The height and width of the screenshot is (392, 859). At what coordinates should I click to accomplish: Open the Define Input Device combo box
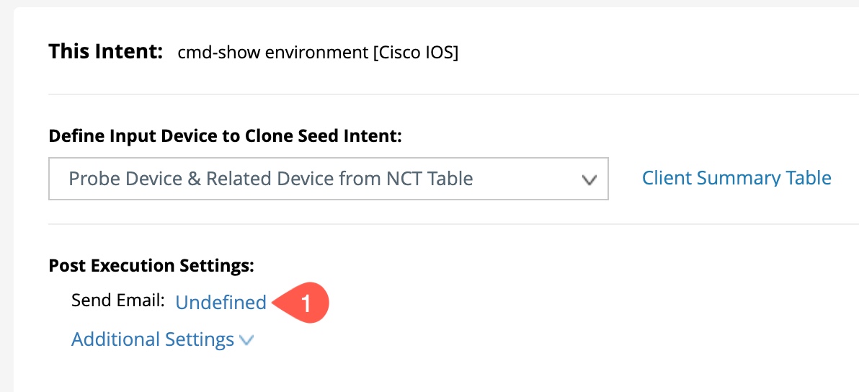coord(328,179)
